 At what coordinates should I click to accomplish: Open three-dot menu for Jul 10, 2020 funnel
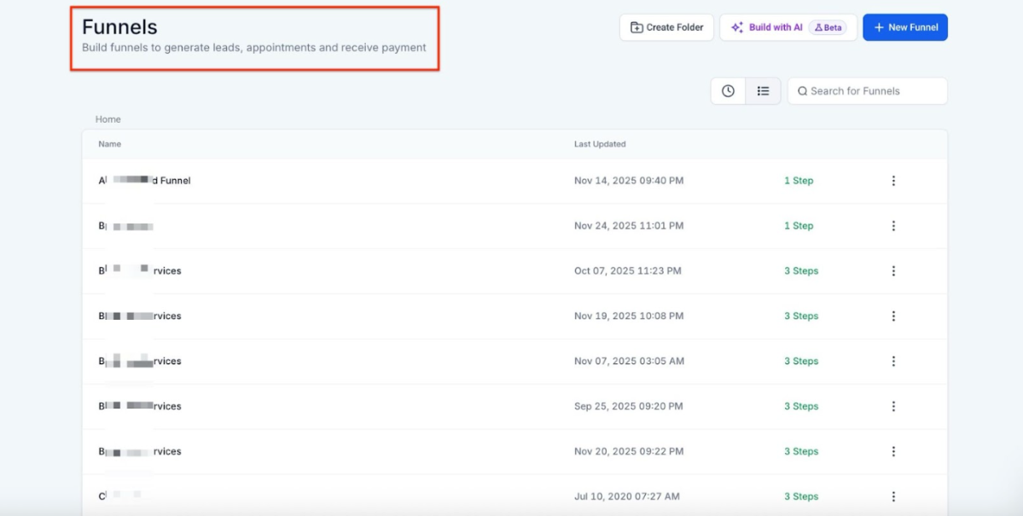pyautogui.click(x=893, y=496)
